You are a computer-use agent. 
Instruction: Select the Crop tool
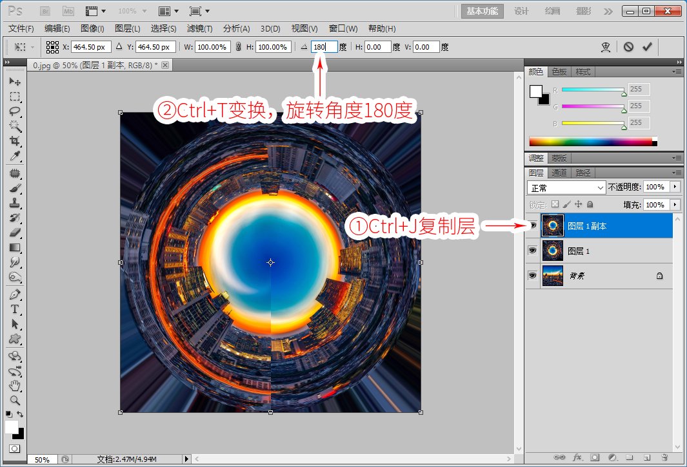coord(15,140)
